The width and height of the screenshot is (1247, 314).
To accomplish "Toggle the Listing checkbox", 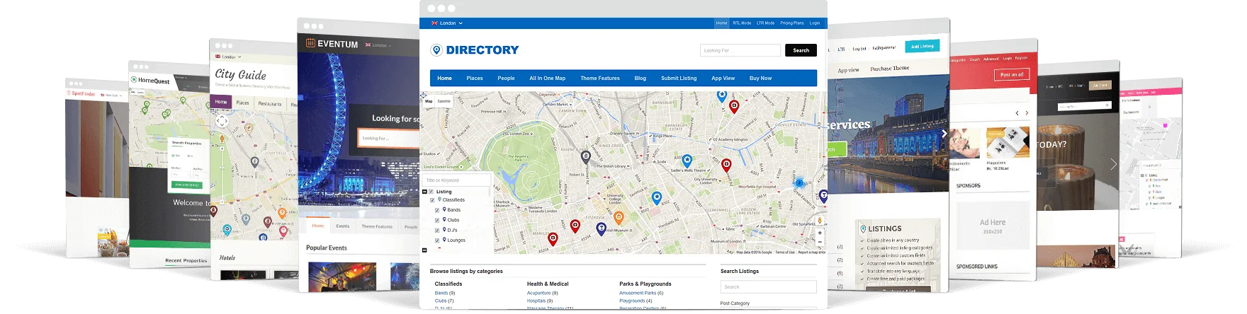I will click(x=431, y=192).
